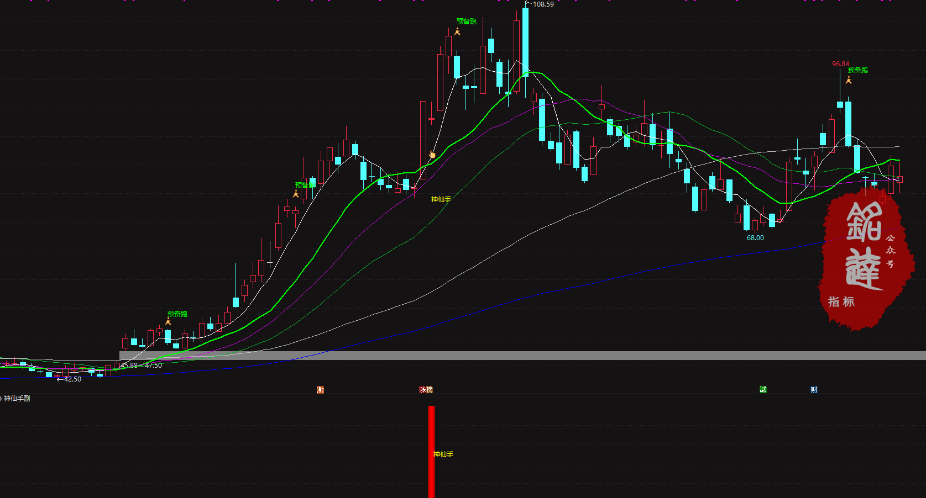Click the green 减 event marker

click(763, 390)
